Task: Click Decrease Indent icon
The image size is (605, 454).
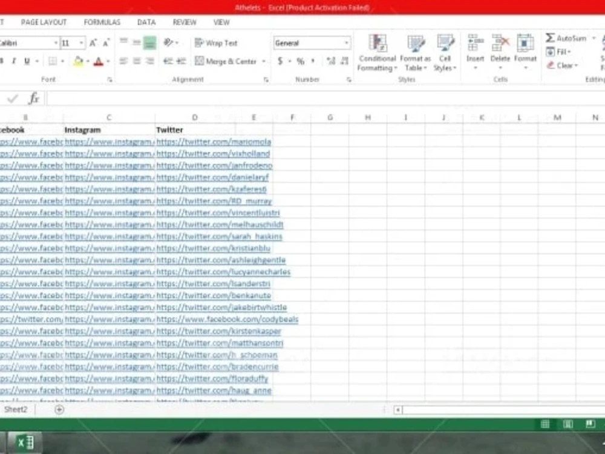Action: pos(168,61)
